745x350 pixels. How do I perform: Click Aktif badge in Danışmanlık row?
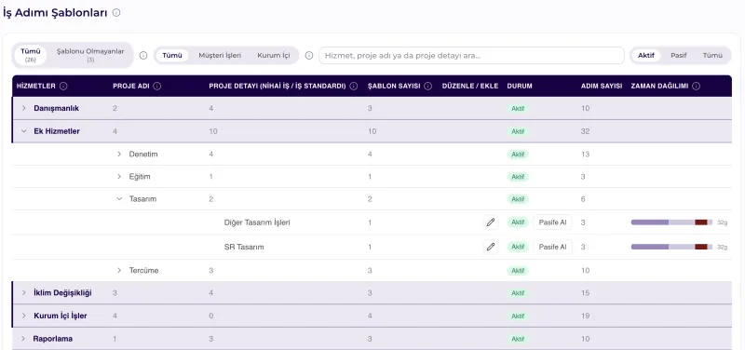click(518, 108)
